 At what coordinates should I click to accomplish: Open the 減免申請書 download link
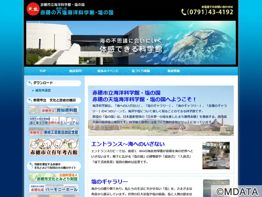43,91
